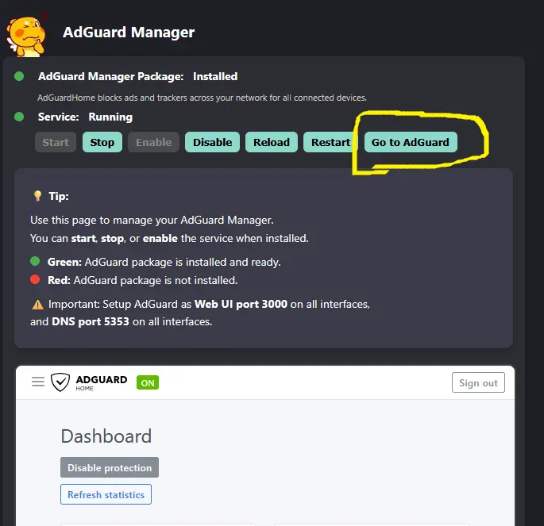Click the 'Running' service status text
Viewport: 544px width, 526px height.
click(110, 117)
